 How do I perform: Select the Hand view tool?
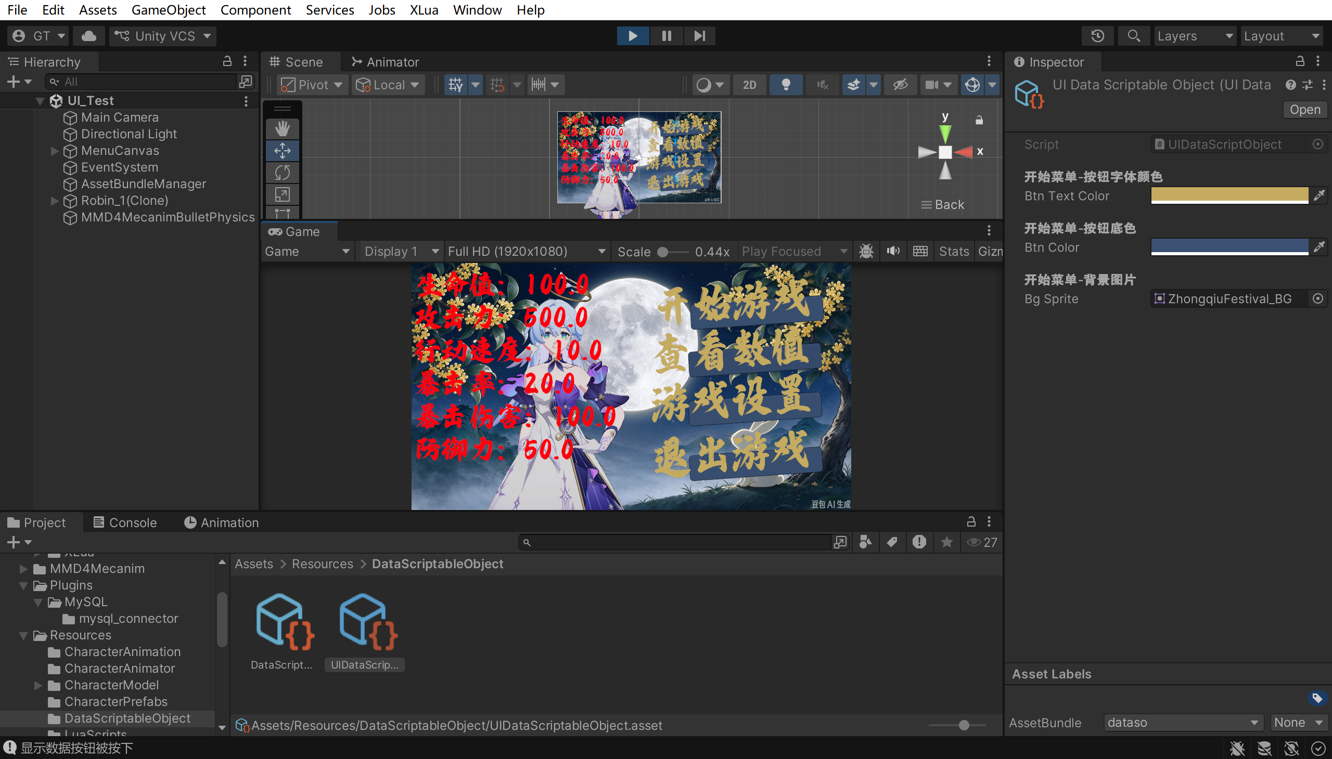[282, 128]
